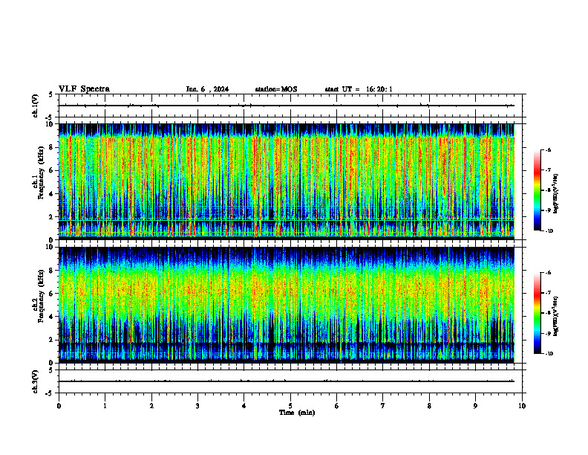Click the "Jan. 6 , 2024" date text

pos(207,89)
